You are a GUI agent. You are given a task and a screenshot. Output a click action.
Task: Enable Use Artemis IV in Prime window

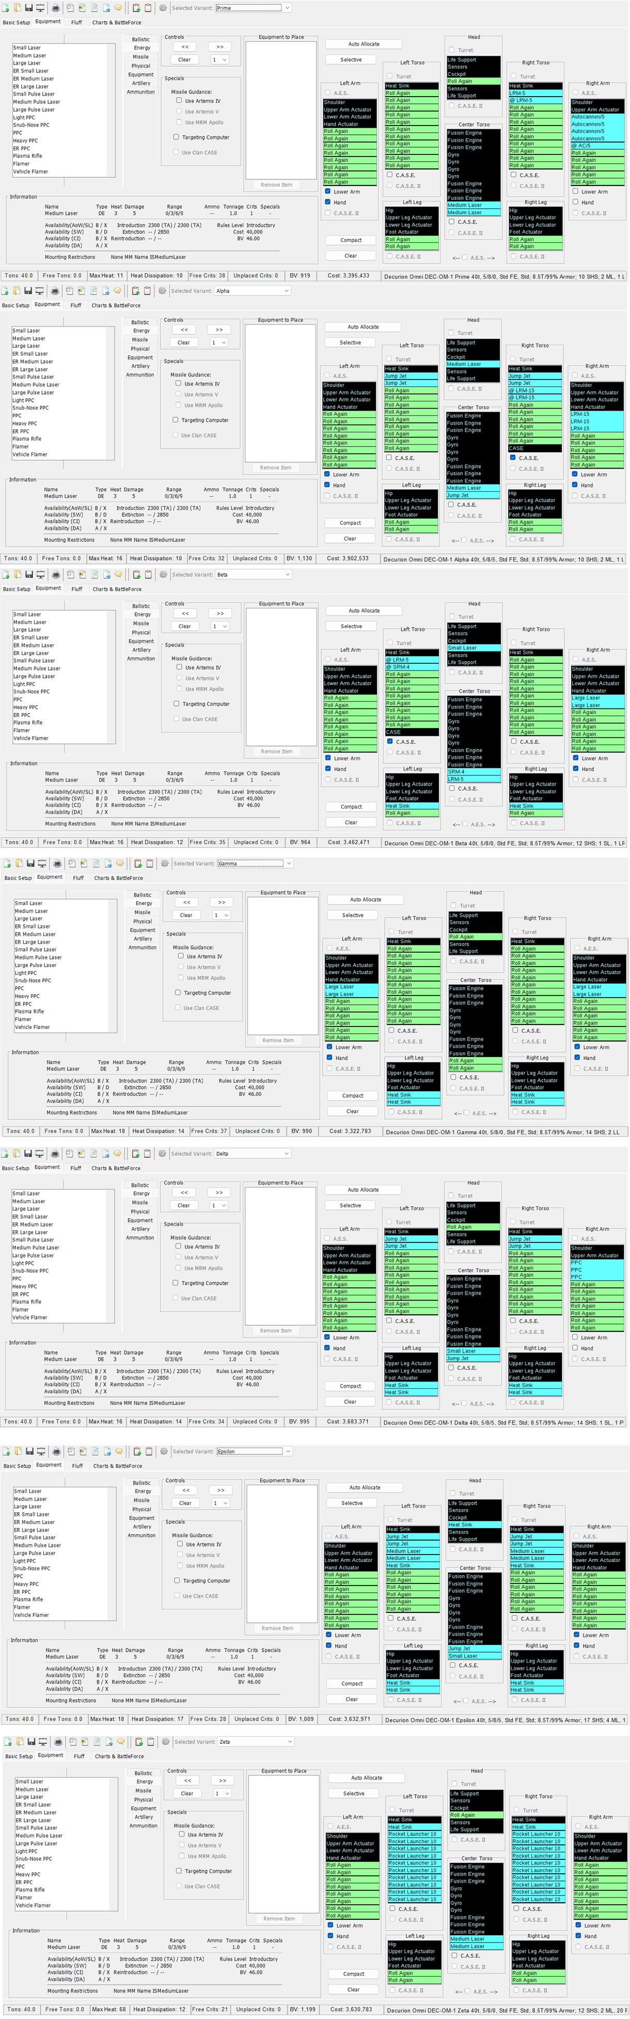click(x=179, y=100)
